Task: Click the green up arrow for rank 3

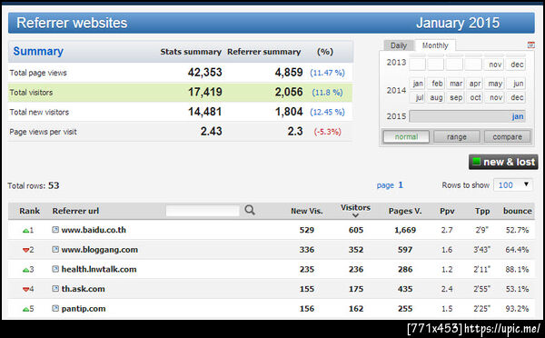Action: click(x=25, y=270)
